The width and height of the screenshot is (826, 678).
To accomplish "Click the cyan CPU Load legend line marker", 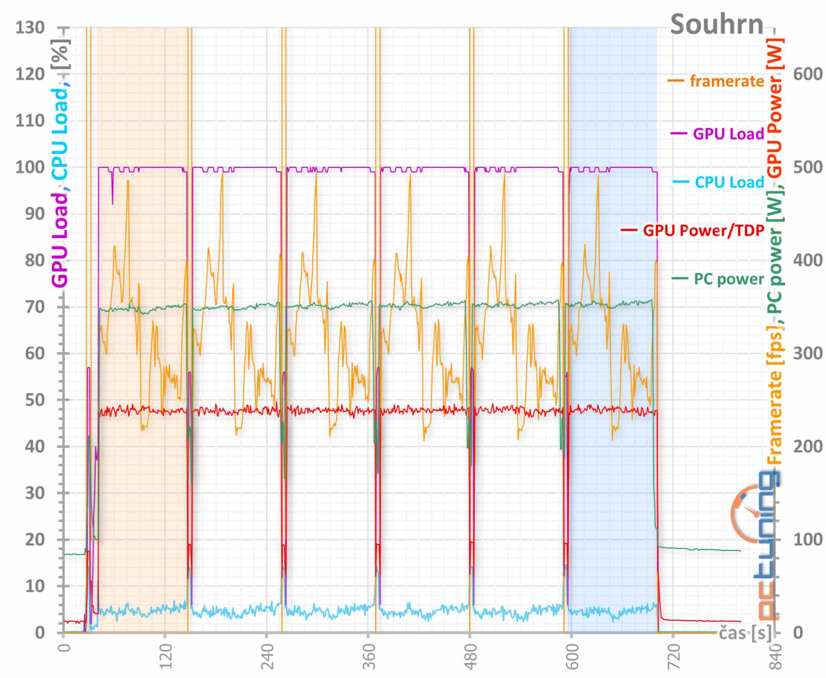I will (x=681, y=182).
